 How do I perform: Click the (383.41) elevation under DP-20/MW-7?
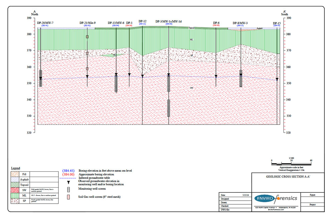[45, 26]
